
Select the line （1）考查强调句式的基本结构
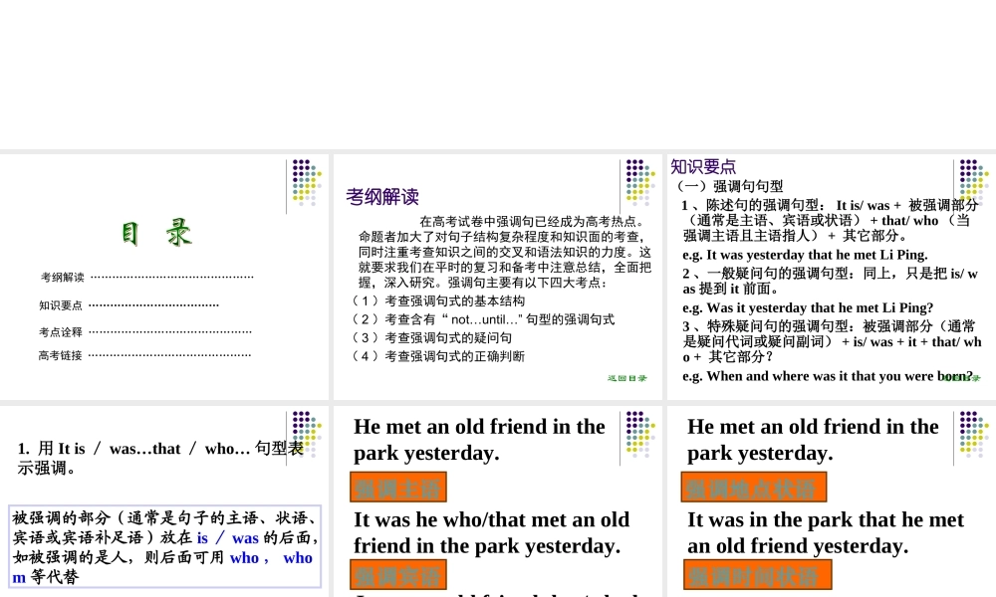[437, 300]
